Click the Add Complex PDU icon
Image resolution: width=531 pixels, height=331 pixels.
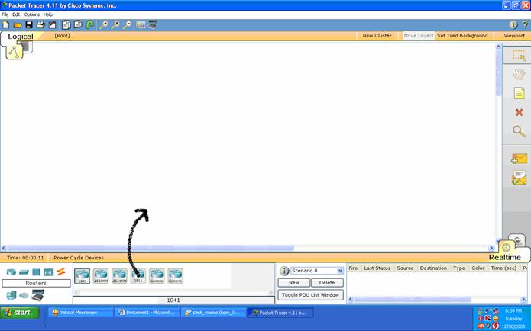[519, 178]
